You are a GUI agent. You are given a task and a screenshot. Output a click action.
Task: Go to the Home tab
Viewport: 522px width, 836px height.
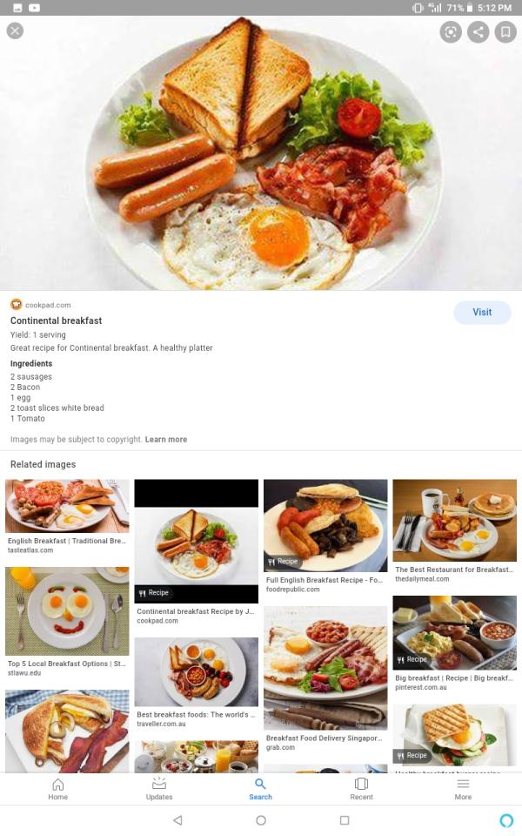[x=58, y=789]
